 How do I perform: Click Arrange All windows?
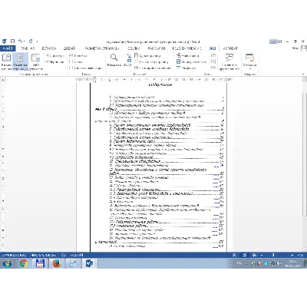click(x=191, y=61)
